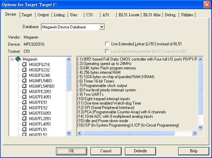Viewport: 212px width, 158px height.
Task: Click the chip icon beside MG84FL54BD
Action: point(24,81)
